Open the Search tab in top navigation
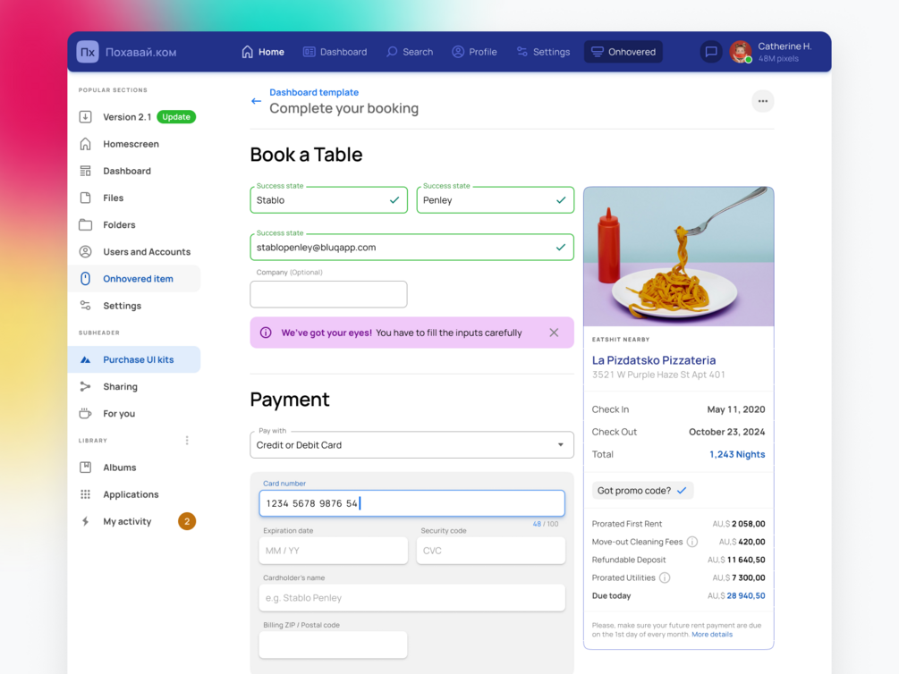The width and height of the screenshot is (899, 674). pyautogui.click(x=410, y=52)
